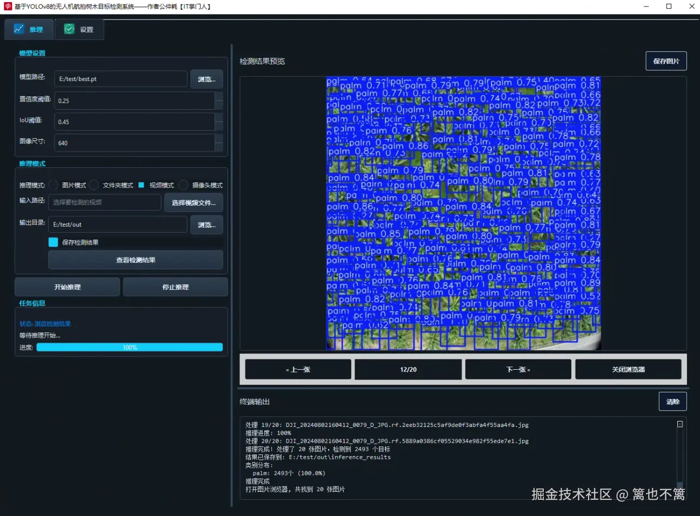This screenshot has height=516, width=700.
Task: Decrease the 置信度阈值 spinner value
Action: (x=219, y=105)
